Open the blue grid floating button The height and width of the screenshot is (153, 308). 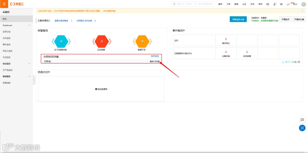point(302,128)
